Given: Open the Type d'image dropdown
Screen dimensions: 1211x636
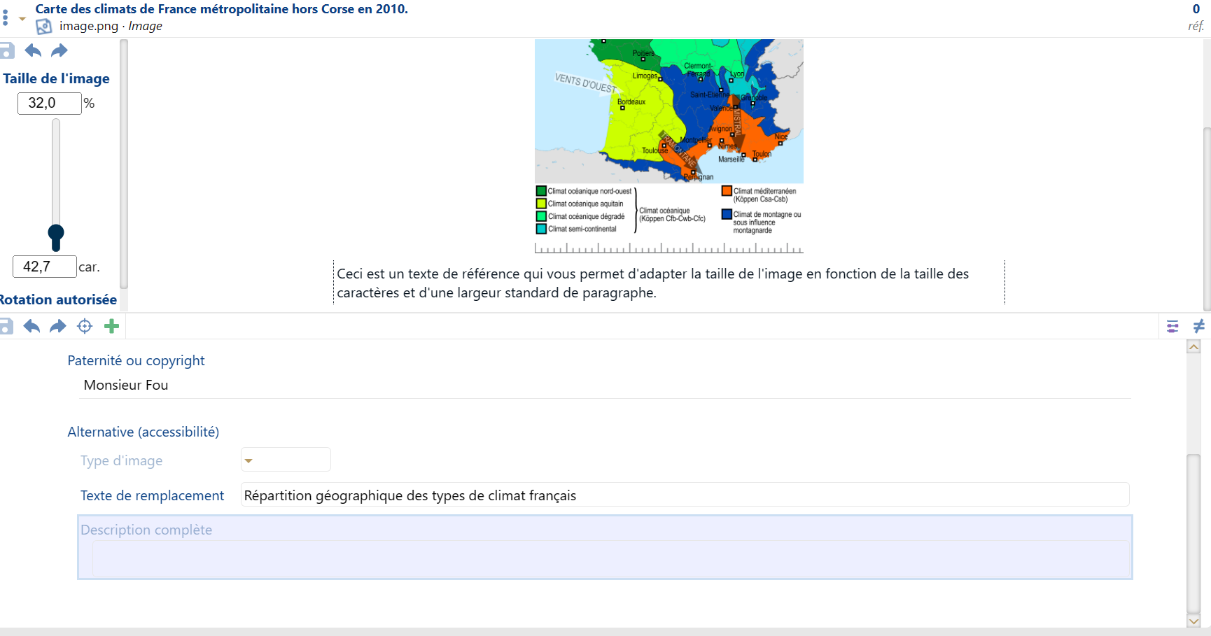Looking at the screenshot, I should coord(286,460).
